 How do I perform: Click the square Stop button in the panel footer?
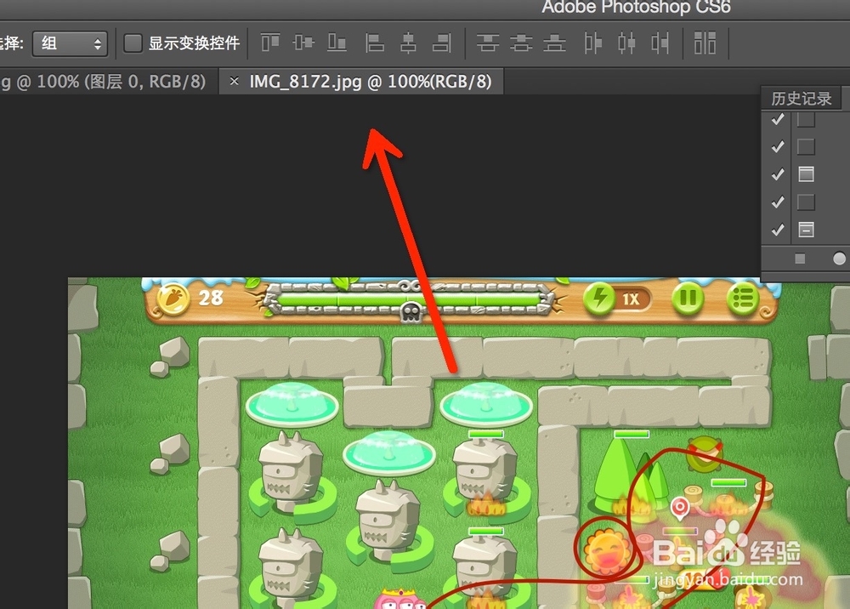pos(800,259)
